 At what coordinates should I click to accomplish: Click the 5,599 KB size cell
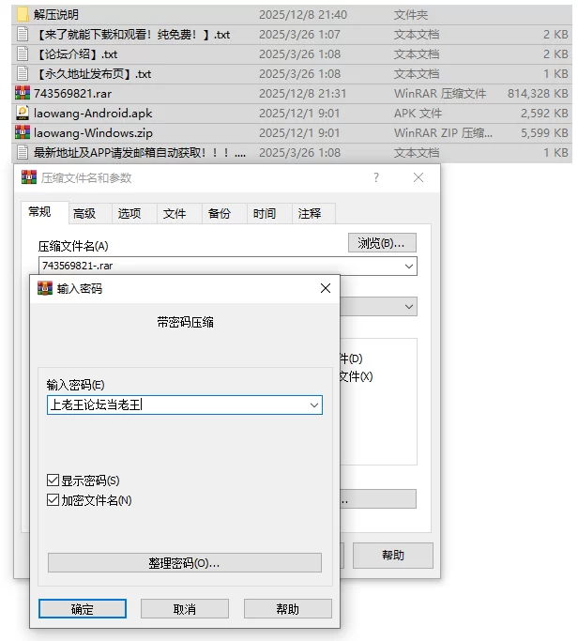coord(544,133)
